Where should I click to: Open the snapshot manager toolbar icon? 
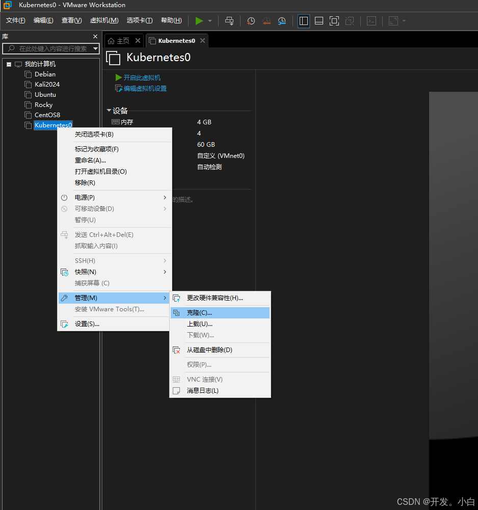(x=282, y=21)
